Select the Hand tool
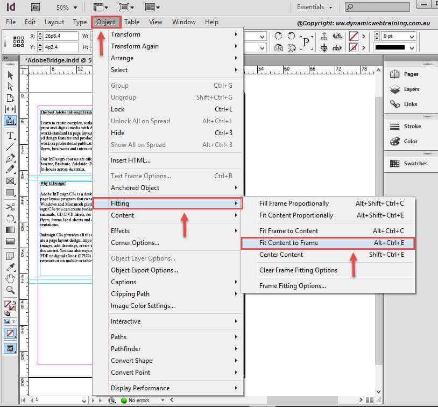 [x=10, y=279]
